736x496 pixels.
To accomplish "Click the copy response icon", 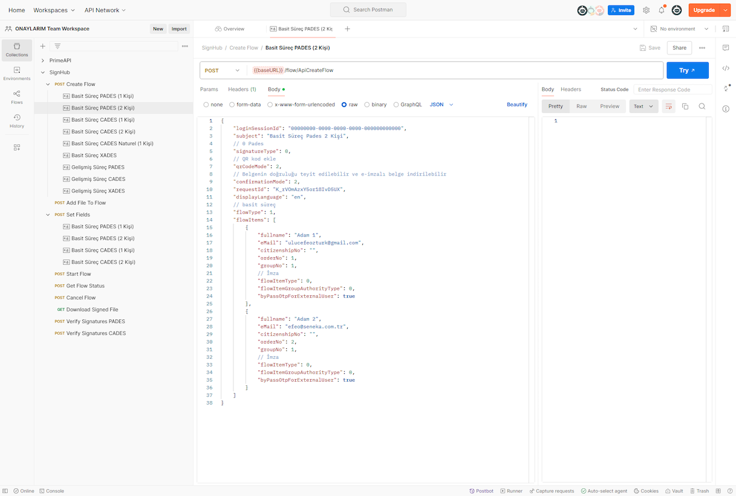I will [x=685, y=106].
